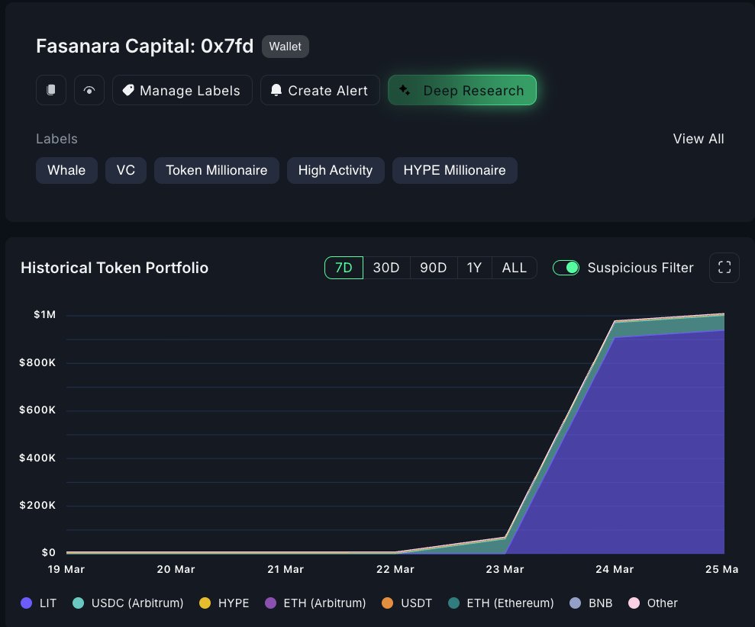
Task: Toggle the Suspicious Filter switch
Action: (x=566, y=268)
